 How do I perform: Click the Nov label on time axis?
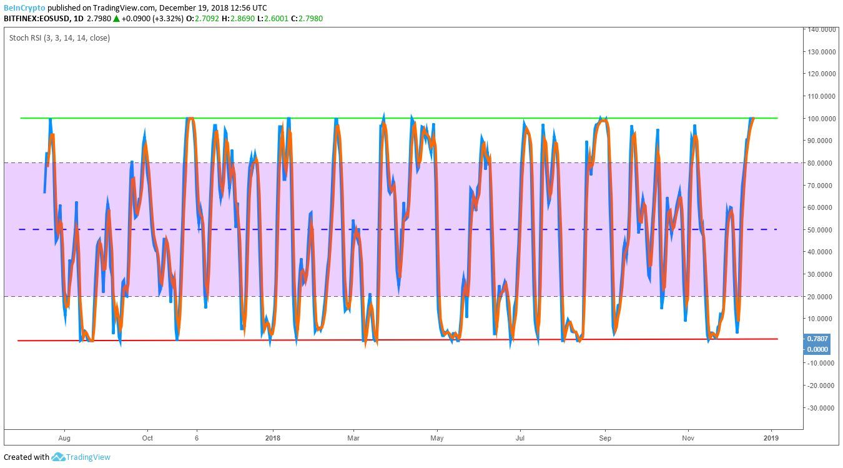click(x=688, y=439)
